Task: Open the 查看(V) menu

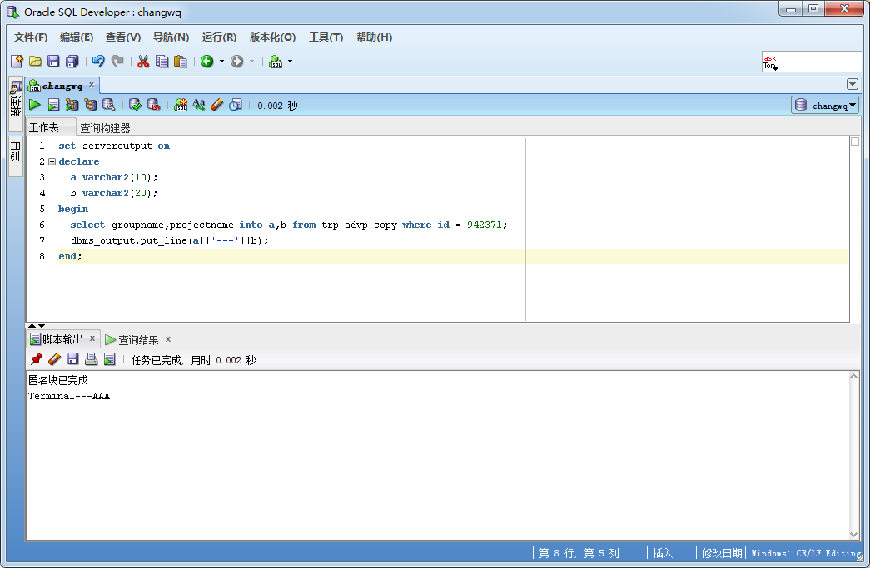Action: 123,37
